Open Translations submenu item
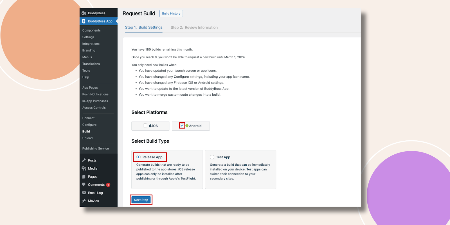 coord(91,64)
